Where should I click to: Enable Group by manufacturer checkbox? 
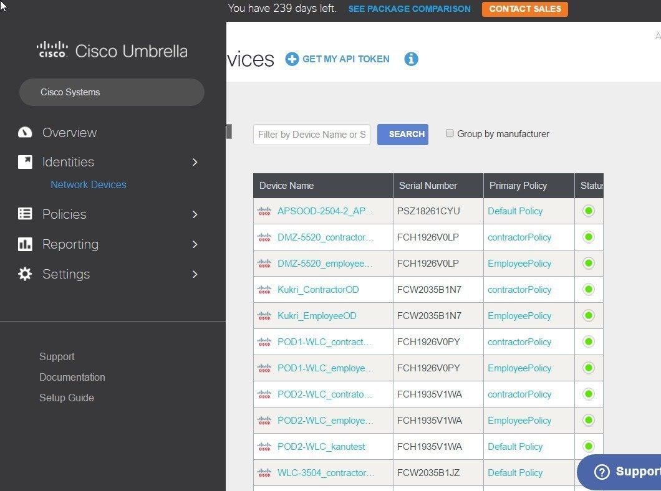click(450, 133)
